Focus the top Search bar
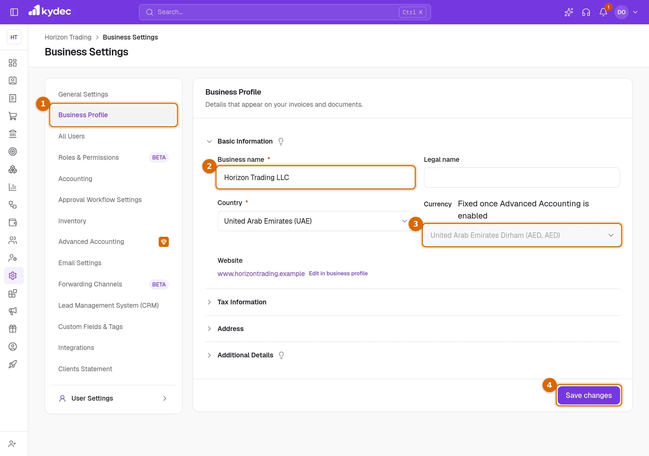Viewport: 649px width, 456px height. (285, 12)
